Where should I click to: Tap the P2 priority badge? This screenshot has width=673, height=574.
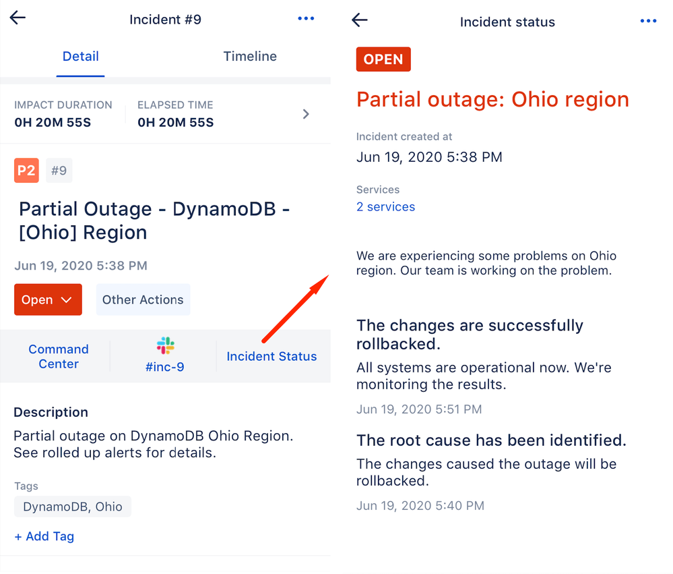(27, 171)
